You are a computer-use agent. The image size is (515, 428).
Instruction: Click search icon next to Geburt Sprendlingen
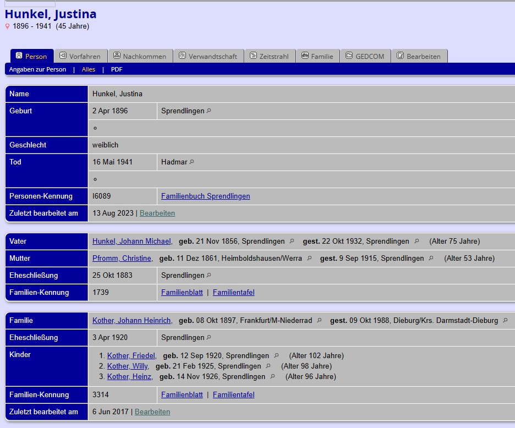click(209, 111)
